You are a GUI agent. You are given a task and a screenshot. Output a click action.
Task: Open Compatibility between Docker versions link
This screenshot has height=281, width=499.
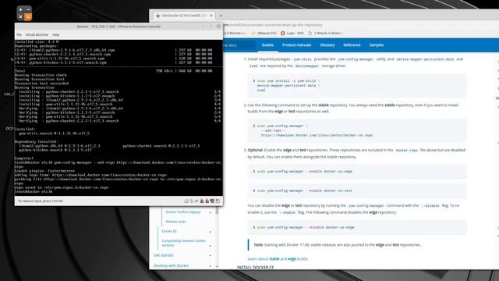(184, 243)
